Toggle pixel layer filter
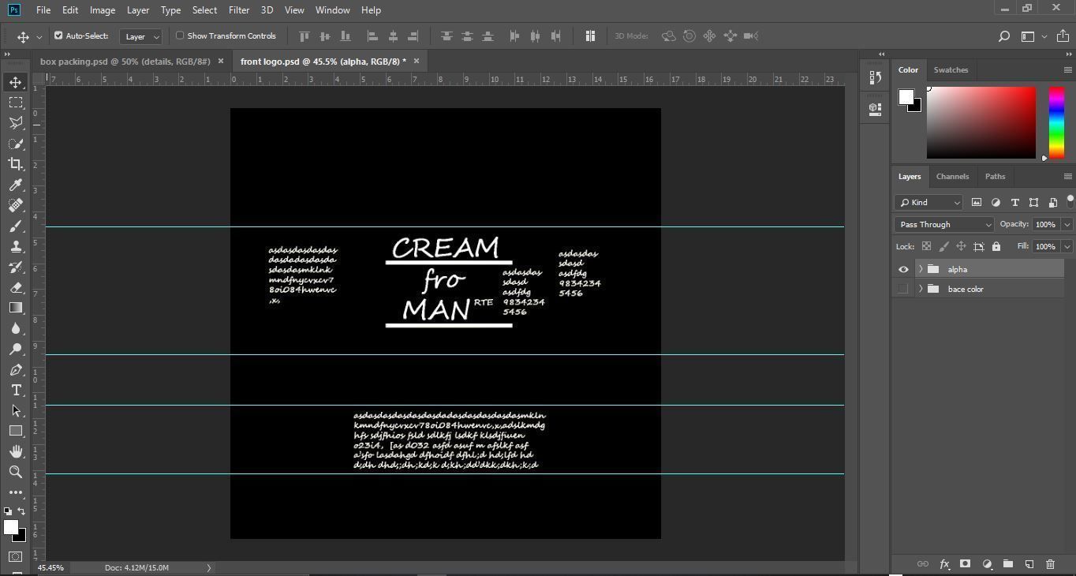1076x576 pixels. (x=977, y=202)
